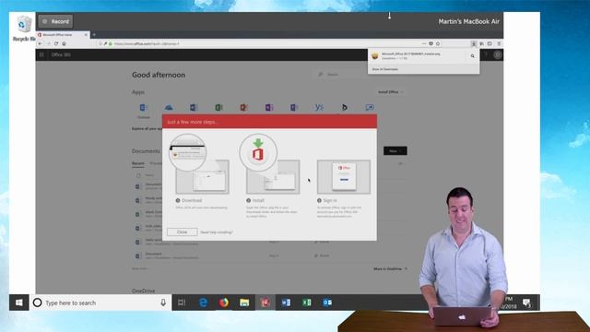Launch the PowerPoint app icon
The height and width of the screenshot is (332, 590).
[x=243, y=108]
